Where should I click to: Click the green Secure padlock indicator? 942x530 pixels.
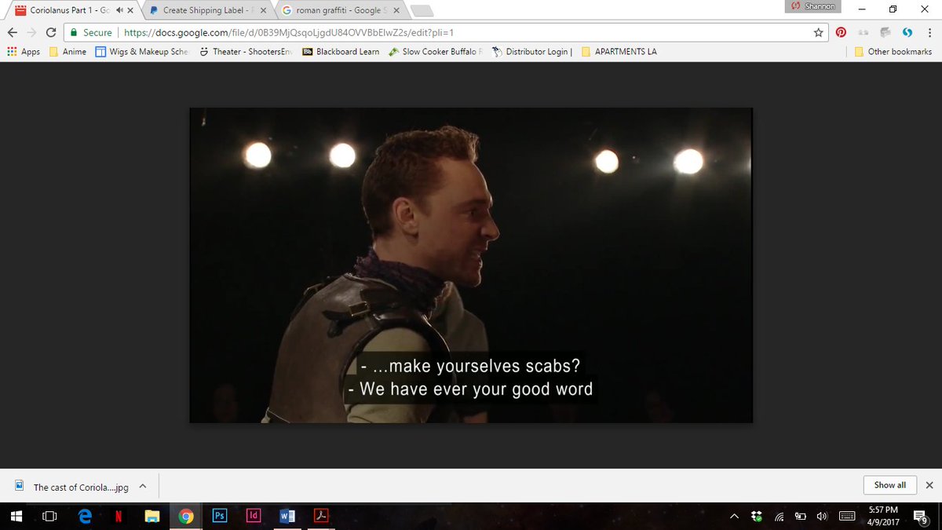click(x=90, y=32)
